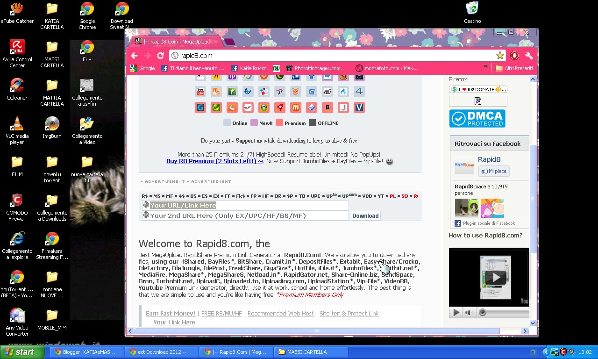Open the COMODO Firewall desktop icon
This screenshot has height=359, width=598.
click(x=17, y=207)
